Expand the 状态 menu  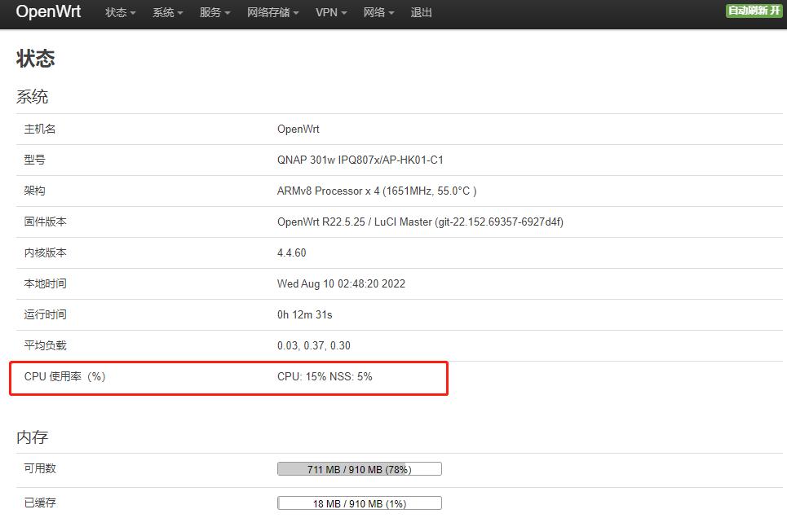121,12
